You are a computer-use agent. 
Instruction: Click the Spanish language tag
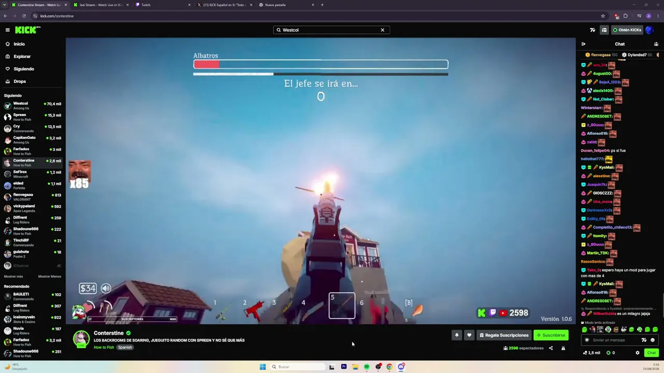coord(125,348)
